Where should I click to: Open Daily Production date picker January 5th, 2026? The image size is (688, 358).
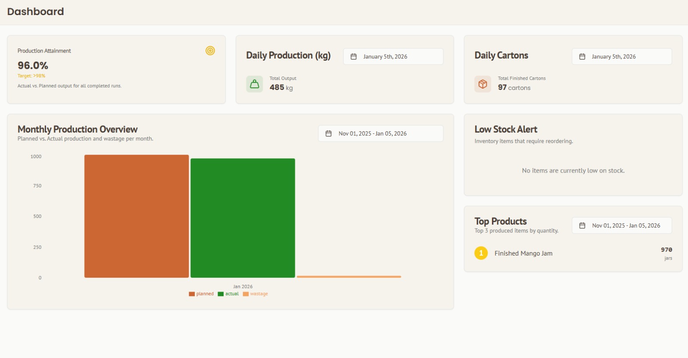[x=393, y=57]
